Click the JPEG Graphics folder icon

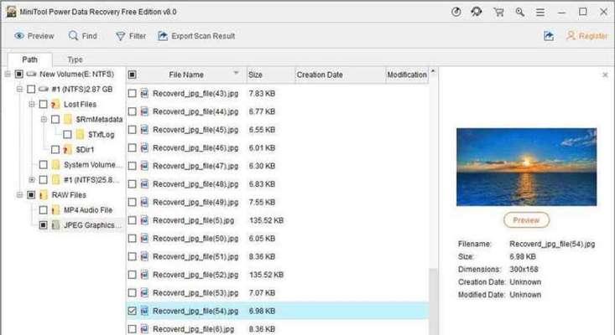tap(55, 225)
